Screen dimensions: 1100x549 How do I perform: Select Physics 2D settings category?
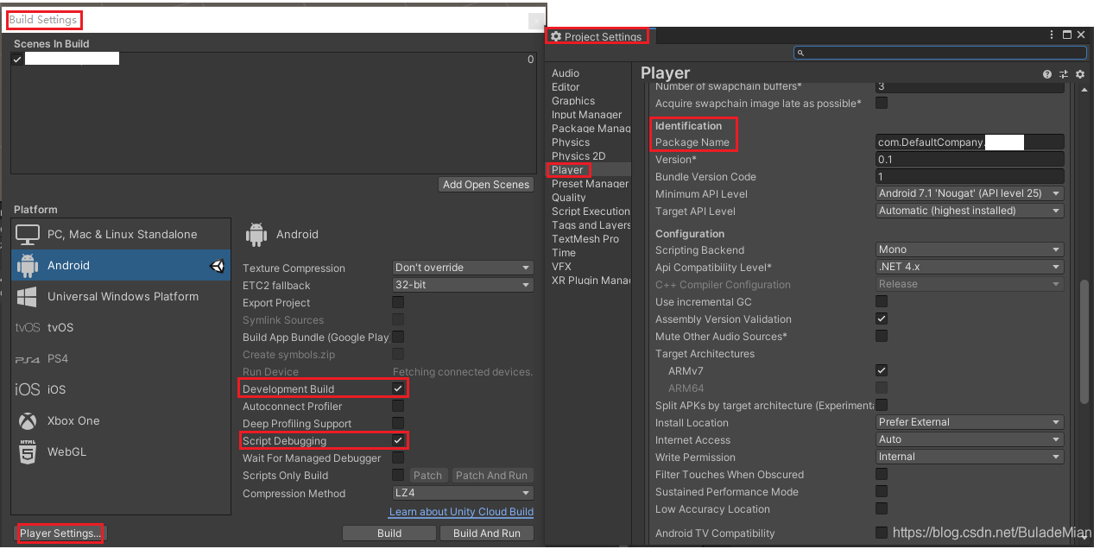click(x=578, y=156)
